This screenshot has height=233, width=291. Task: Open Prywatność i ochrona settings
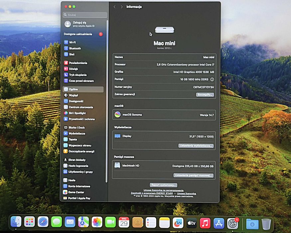click(79, 119)
